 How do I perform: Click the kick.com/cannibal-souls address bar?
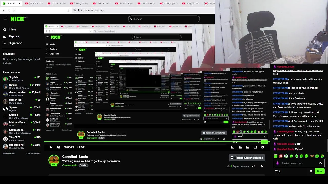pyautogui.click(x=91, y=10)
